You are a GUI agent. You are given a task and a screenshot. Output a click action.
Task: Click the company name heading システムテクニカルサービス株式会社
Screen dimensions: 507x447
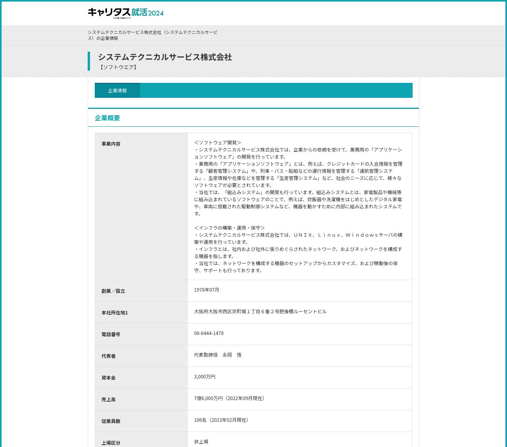coord(165,57)
